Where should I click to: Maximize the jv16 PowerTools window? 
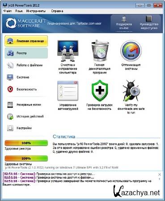[149, 5]
